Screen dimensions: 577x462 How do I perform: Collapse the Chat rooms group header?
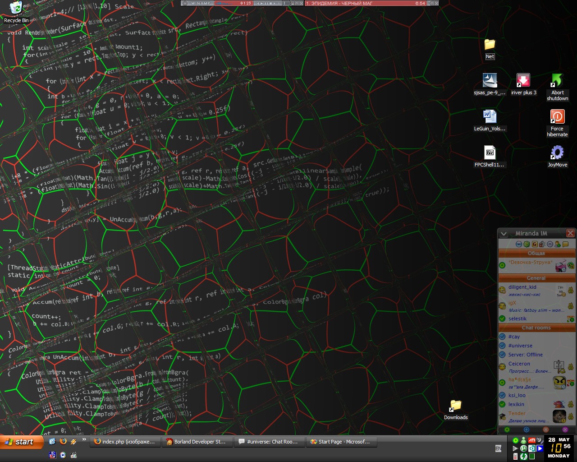pyautogui.click(x=536, y=328)
